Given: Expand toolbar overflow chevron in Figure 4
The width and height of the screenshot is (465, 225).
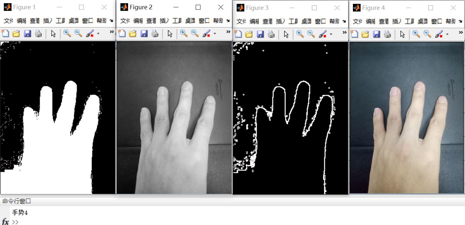Looking at the screenshot, I should tap(461, 33).
